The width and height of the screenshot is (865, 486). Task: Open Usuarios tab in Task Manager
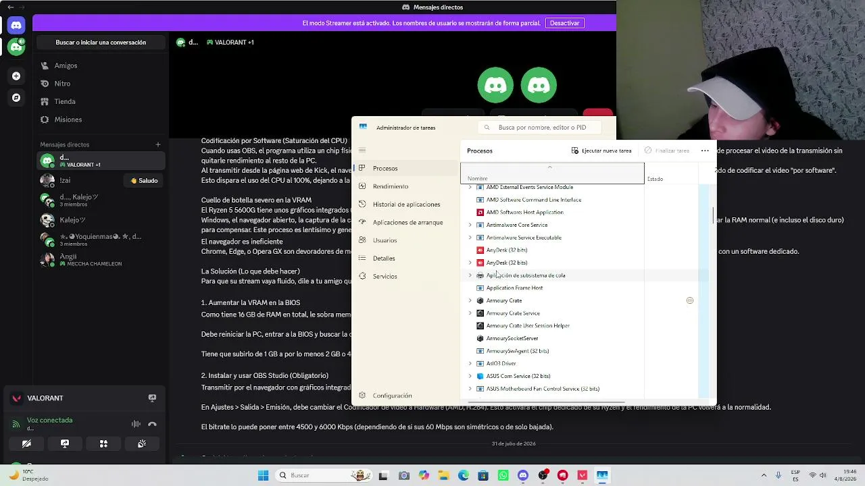pos(406,240)
